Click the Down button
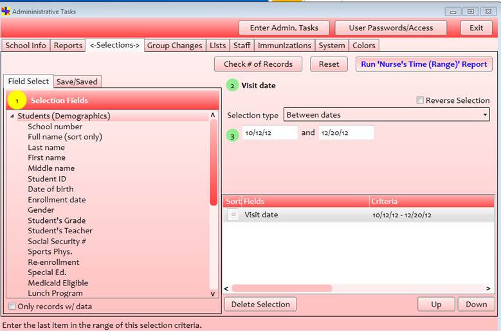 point(476,304)
